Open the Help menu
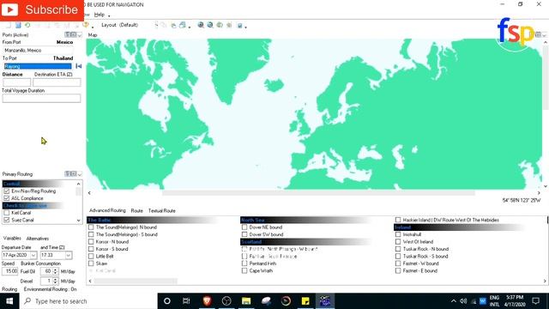 tap(100, 15)
